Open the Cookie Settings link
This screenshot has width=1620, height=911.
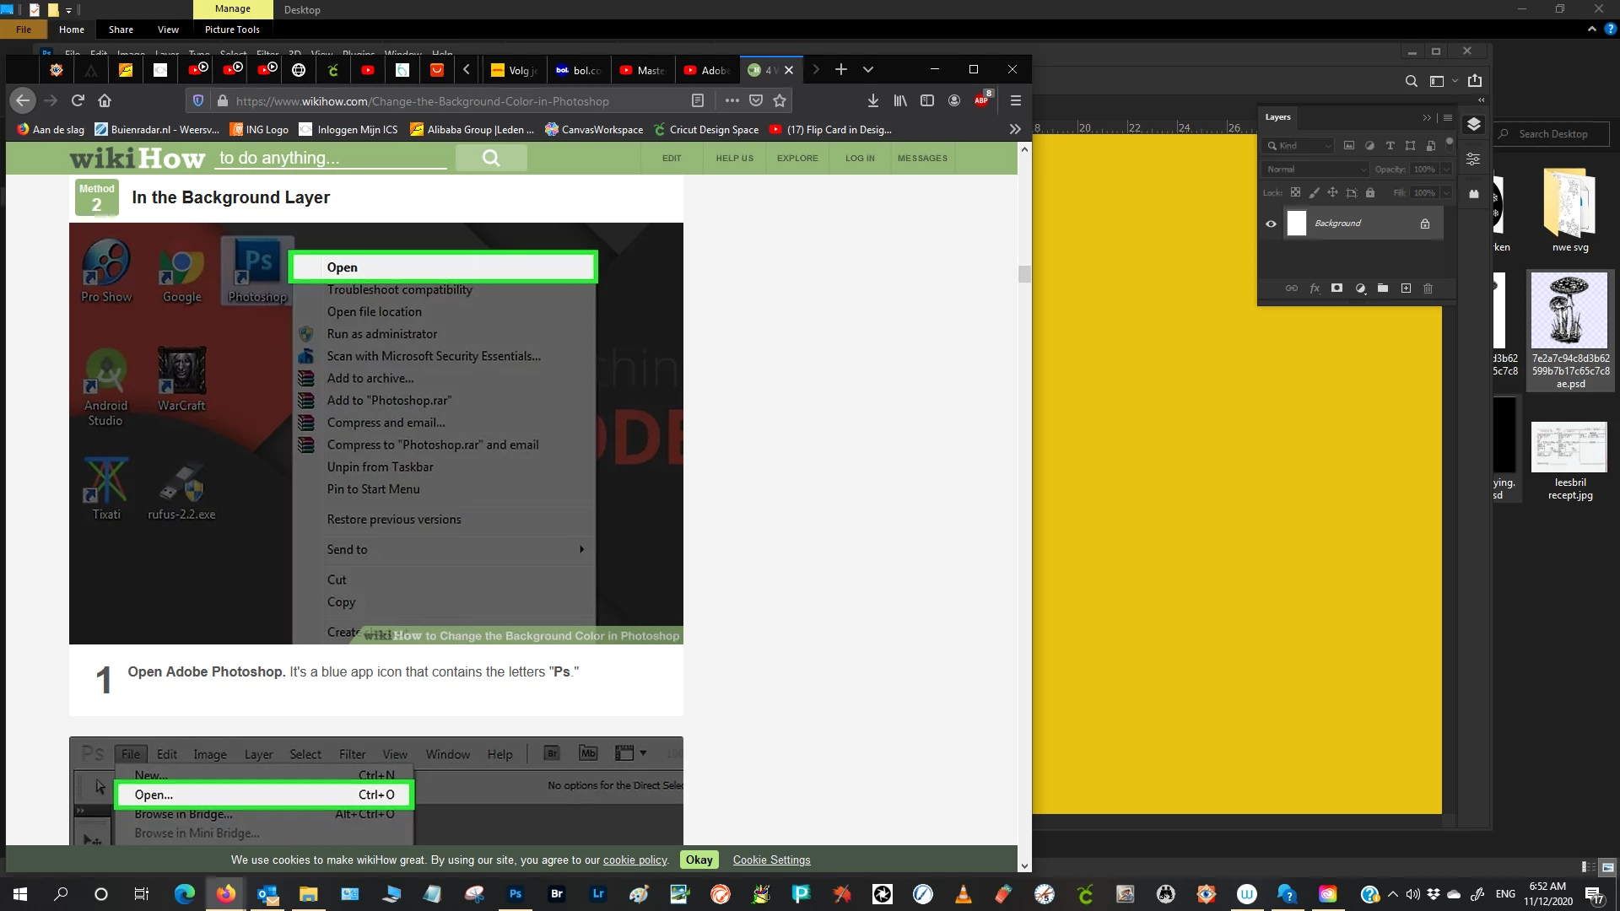pos(771,860)
